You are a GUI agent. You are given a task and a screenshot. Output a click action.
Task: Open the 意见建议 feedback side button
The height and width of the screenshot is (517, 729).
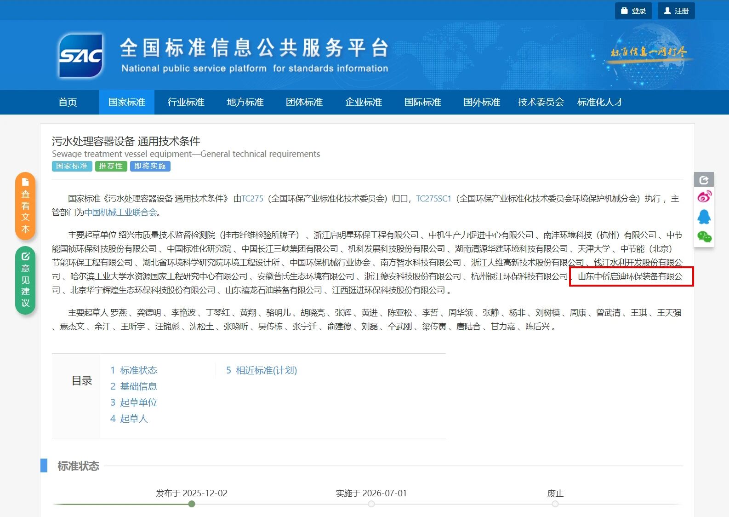click(25, 280)
